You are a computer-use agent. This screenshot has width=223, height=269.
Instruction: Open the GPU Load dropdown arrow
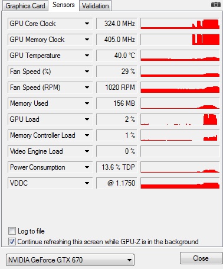(87, 119)
